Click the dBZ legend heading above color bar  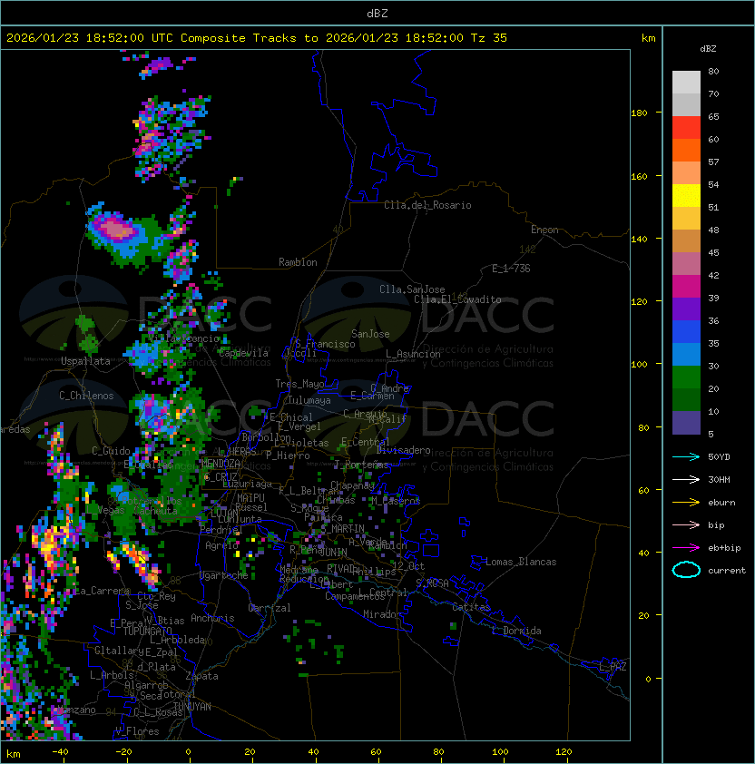point(708,49)
